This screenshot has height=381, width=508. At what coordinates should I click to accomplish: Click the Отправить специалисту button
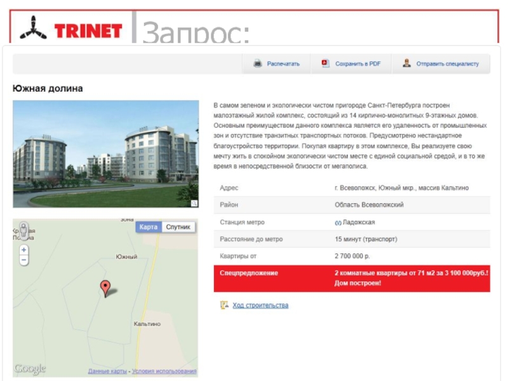click(441, 64)
